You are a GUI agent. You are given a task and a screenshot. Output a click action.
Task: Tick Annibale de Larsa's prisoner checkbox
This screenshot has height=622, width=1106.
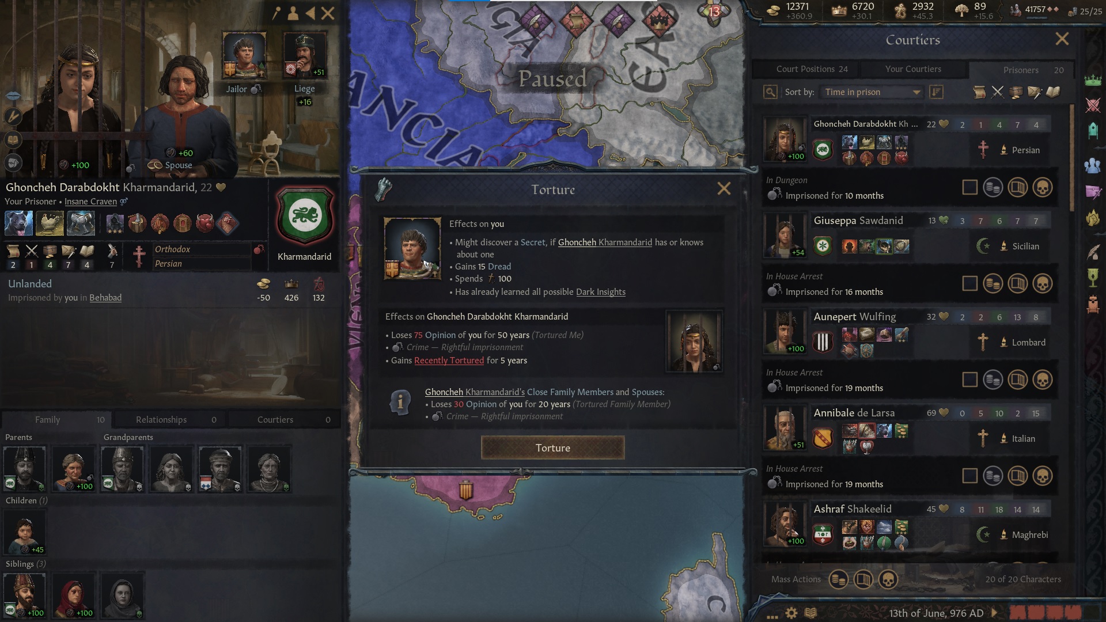pos(970,476)
